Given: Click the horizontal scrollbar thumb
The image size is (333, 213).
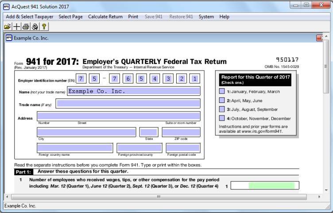Looking at the screenshot, I should [x=159, y=197].
